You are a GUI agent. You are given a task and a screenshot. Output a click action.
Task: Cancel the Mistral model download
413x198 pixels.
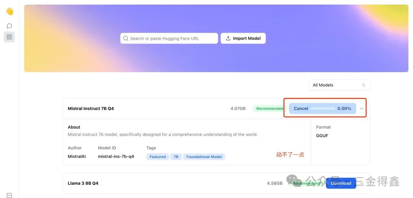[301, 108]
